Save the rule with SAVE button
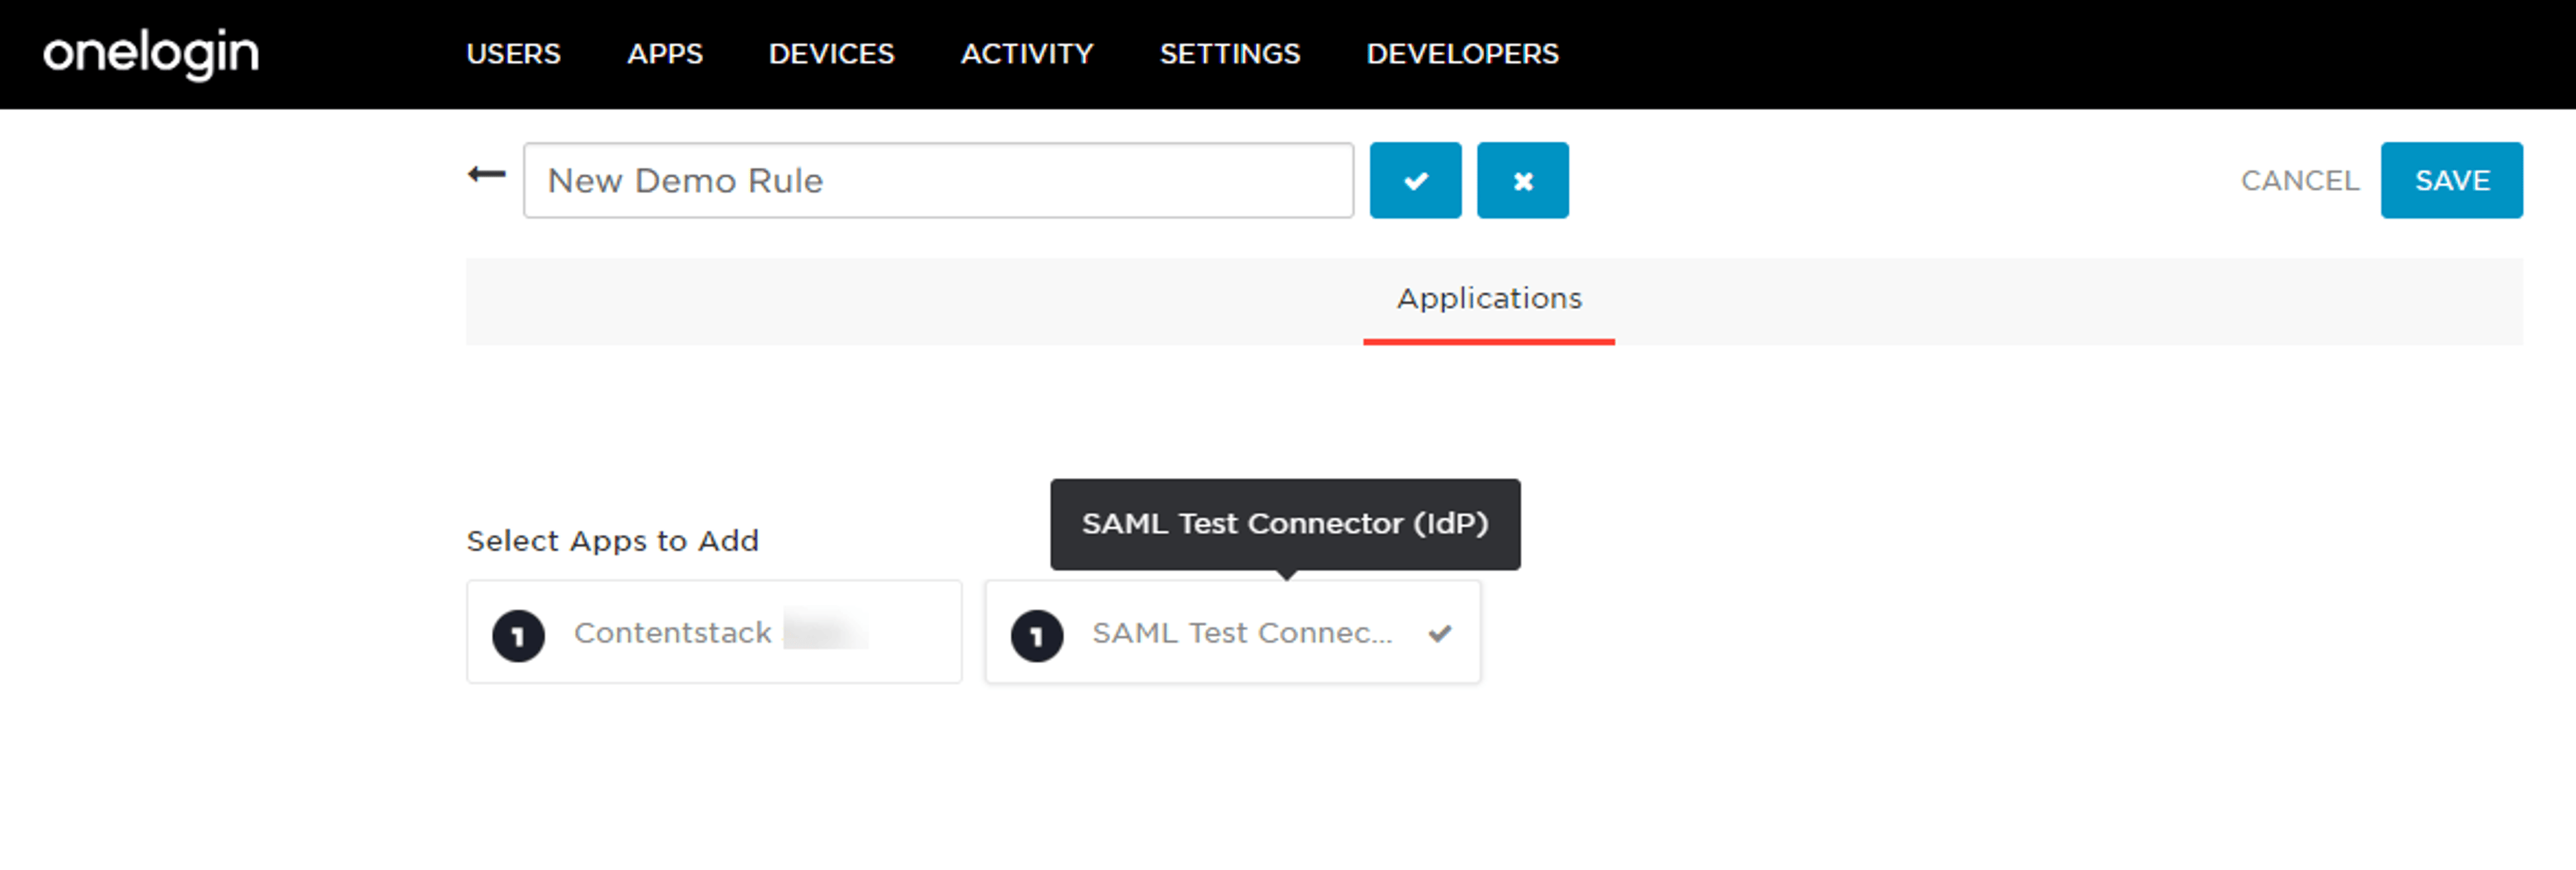 [x=2451, y=181]
